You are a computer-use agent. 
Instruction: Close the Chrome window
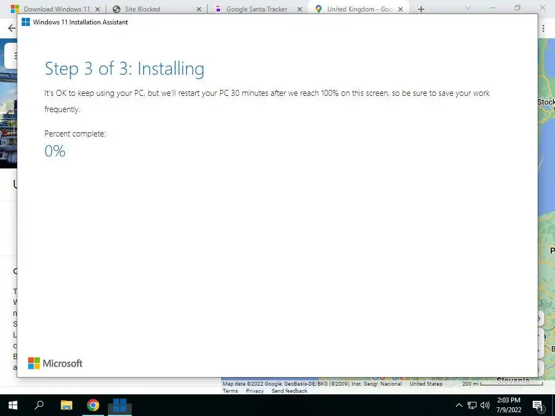click(x=542, y=8)
